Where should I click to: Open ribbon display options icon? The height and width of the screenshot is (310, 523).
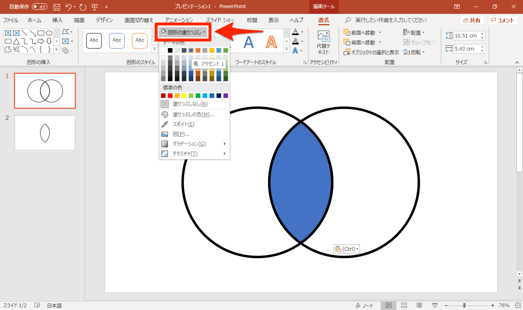457,7
